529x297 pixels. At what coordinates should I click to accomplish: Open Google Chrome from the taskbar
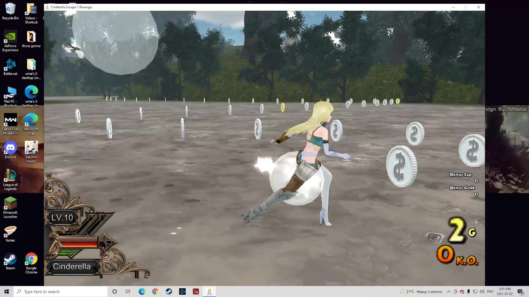click(155, 292)
